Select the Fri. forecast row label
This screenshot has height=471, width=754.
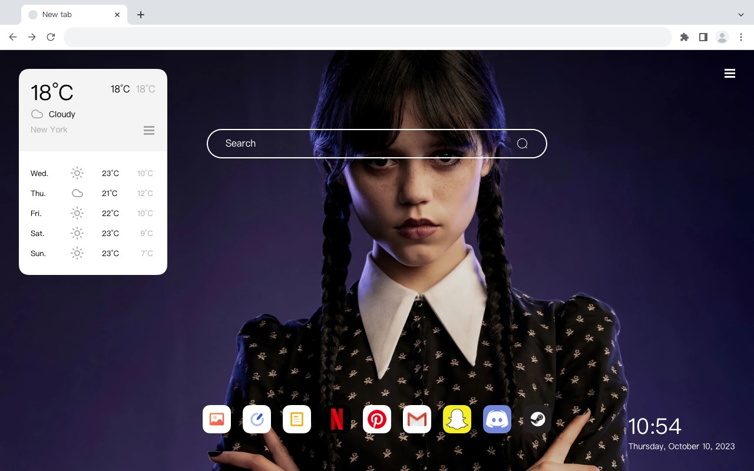click(36, 213)
